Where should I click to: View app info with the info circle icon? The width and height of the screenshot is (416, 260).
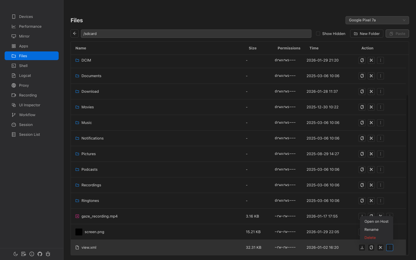coord(32,254)
